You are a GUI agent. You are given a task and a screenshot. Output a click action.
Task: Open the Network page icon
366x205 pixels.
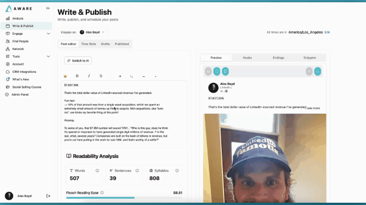(7, 49)
